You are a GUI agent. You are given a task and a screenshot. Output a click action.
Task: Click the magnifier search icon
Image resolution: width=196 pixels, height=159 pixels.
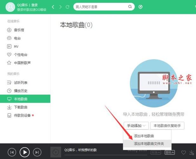[x=130, y=7]
